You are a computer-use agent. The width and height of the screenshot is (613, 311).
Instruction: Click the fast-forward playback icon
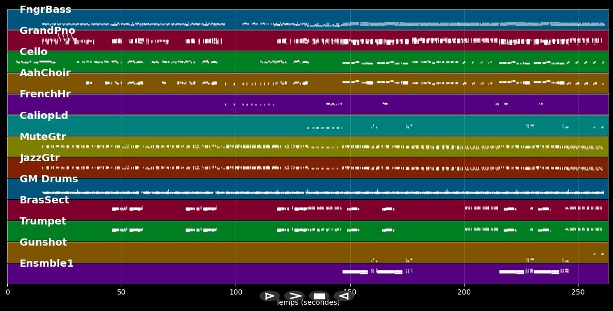tap(294, 296)
